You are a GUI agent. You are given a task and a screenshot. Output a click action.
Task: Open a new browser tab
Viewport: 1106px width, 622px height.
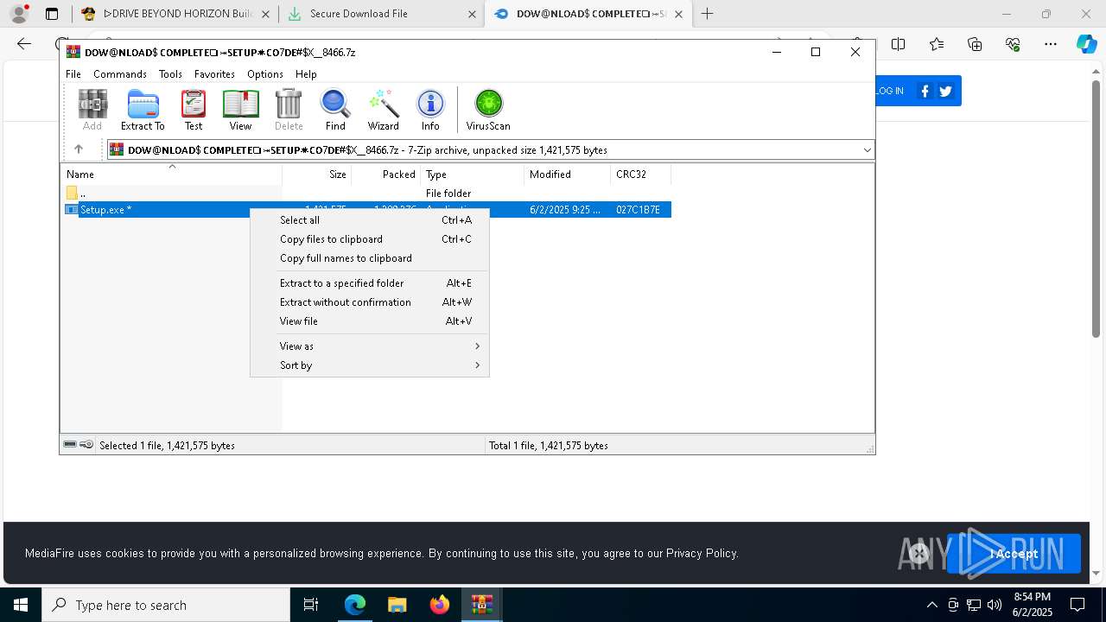click(x=708, y=14)
